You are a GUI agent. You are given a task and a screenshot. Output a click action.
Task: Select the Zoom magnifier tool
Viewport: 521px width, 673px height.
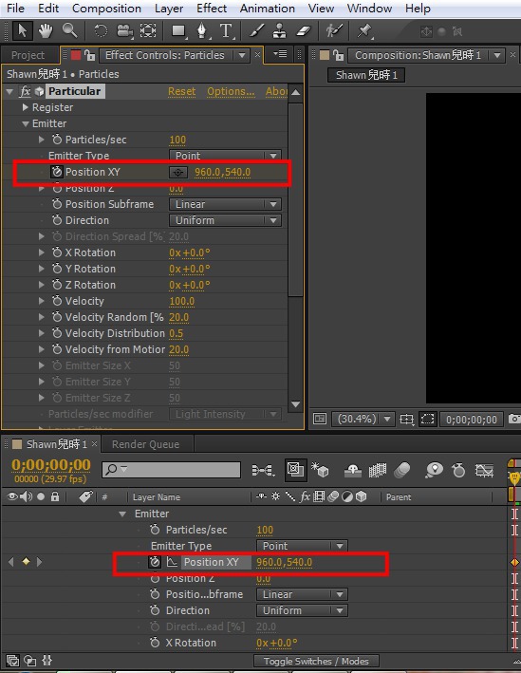pos(70,31)
